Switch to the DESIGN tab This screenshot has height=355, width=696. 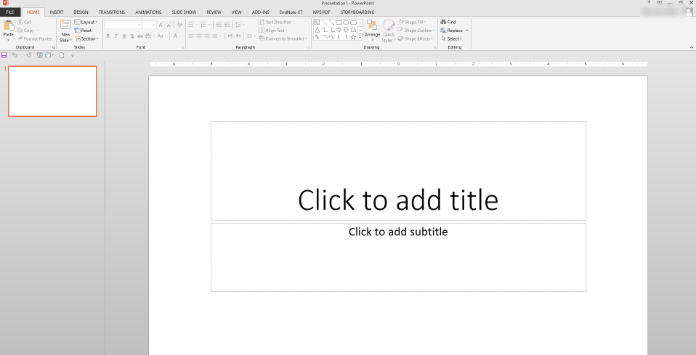81,12
